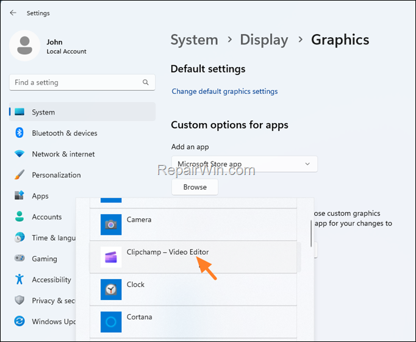Open Windows Update settings

43,321
